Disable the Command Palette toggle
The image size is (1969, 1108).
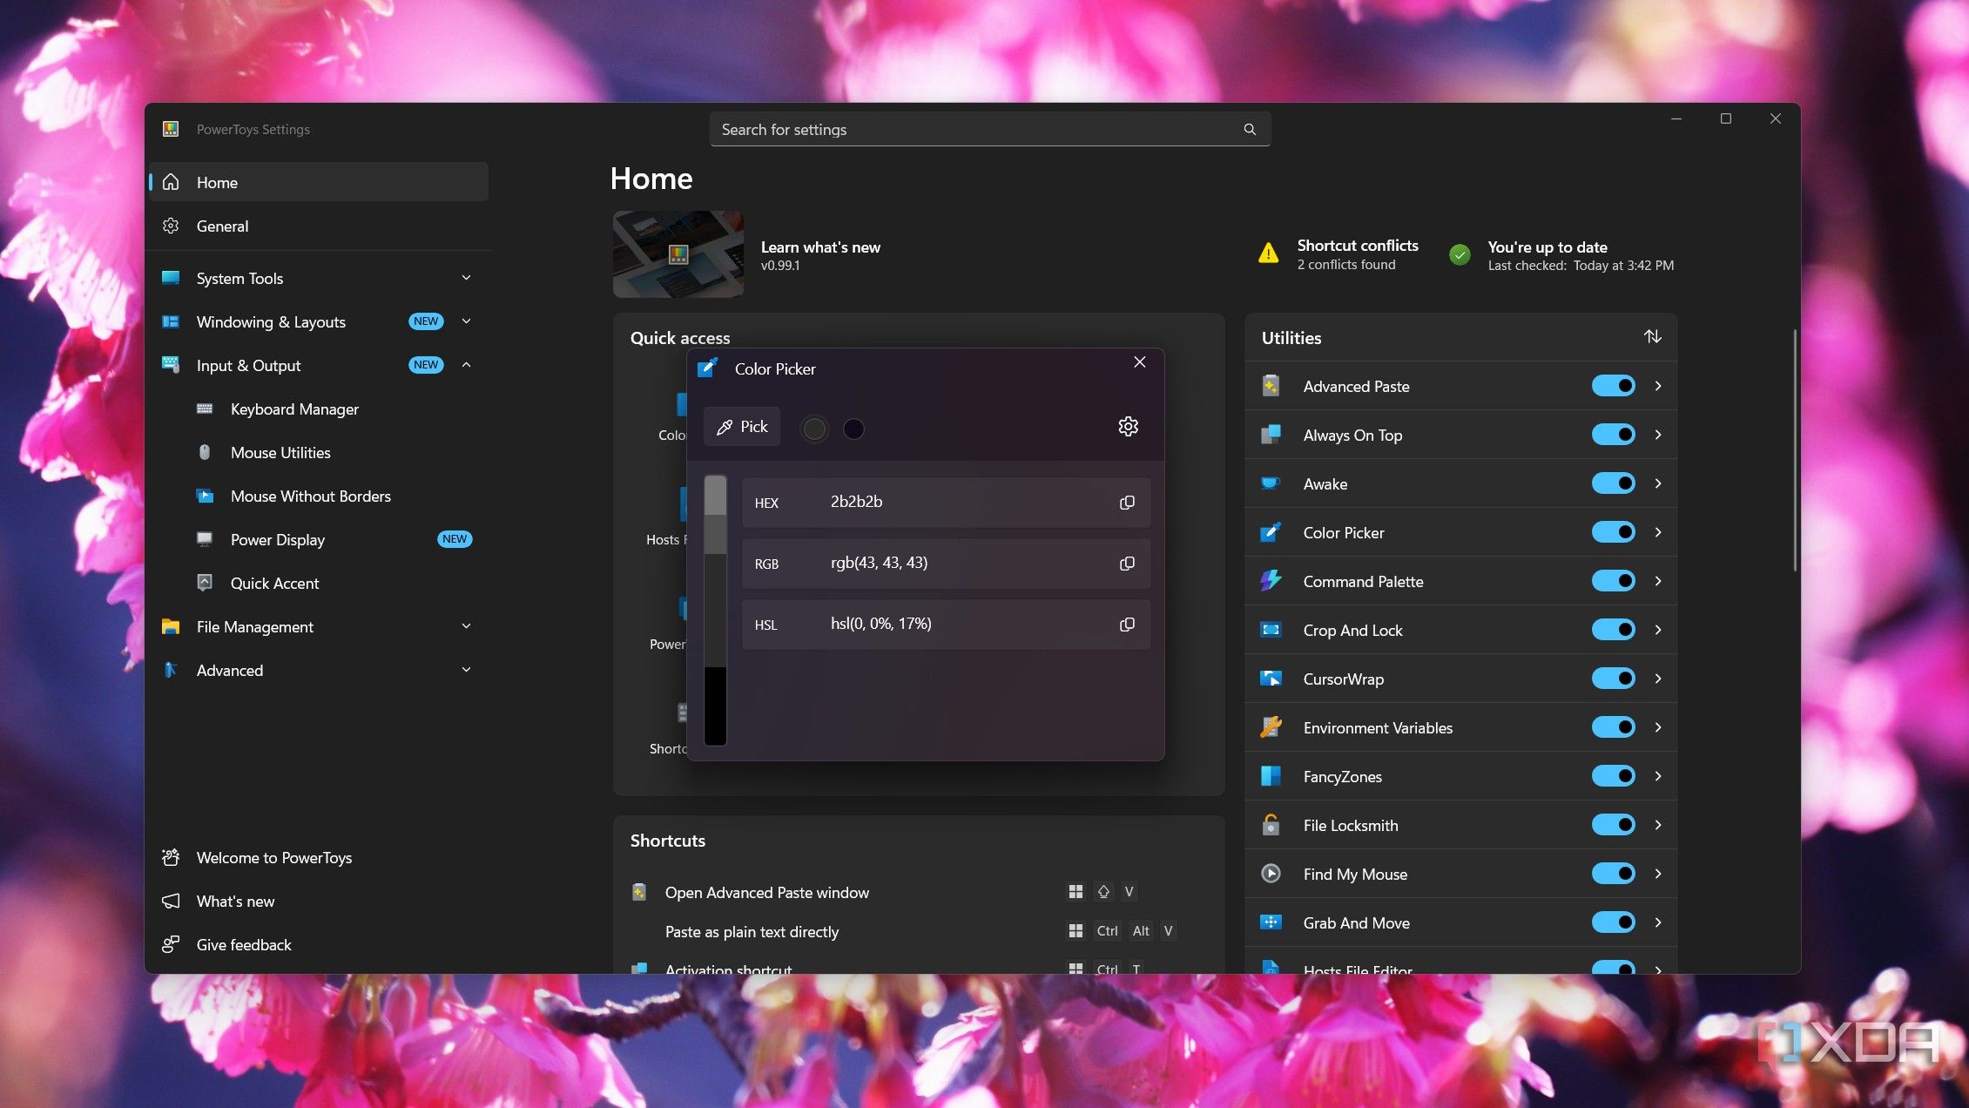click(1613, 581)
